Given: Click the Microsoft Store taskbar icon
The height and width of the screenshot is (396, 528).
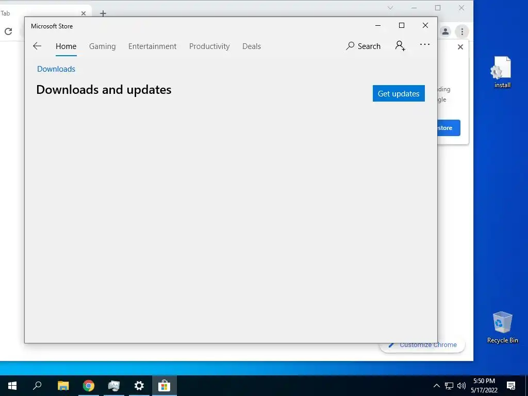Looking at the screenshot, I should coord(164,386).
